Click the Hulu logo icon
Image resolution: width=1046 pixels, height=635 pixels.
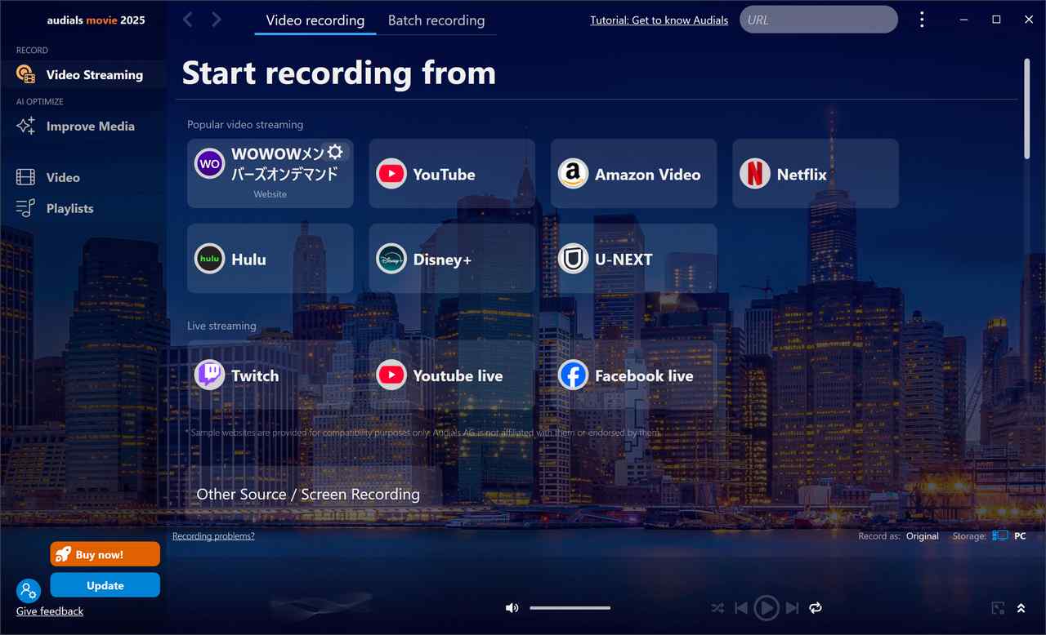210,259
